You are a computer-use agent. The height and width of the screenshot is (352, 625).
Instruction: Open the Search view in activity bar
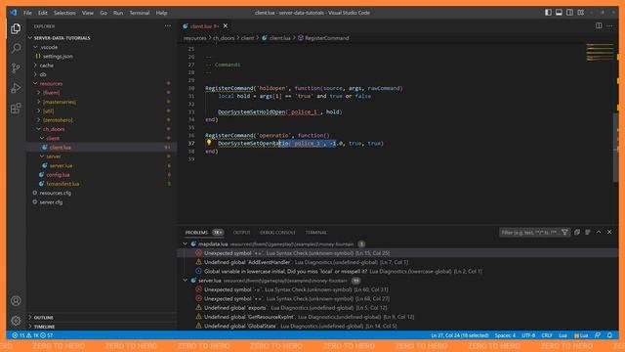[16, 48]
